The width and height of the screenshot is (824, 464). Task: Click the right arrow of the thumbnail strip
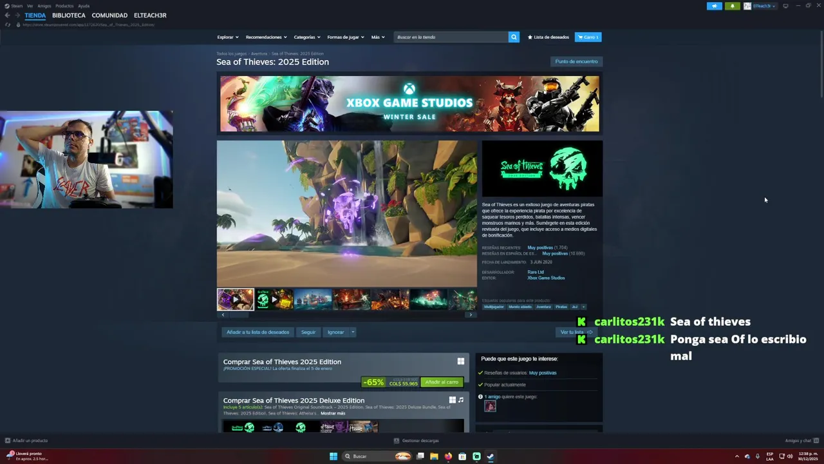(471, 315)
